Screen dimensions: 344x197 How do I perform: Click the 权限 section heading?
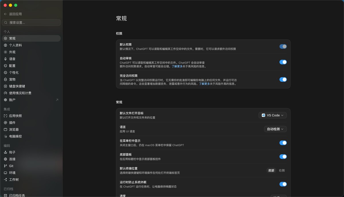[119, 34]
